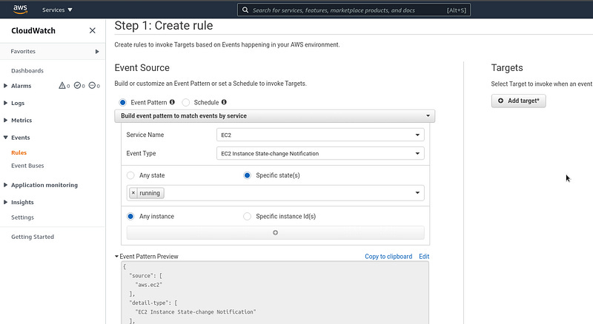Expand the Alarms tree section
This screenshot has width=593, height=324.
[x=5, y=86]
